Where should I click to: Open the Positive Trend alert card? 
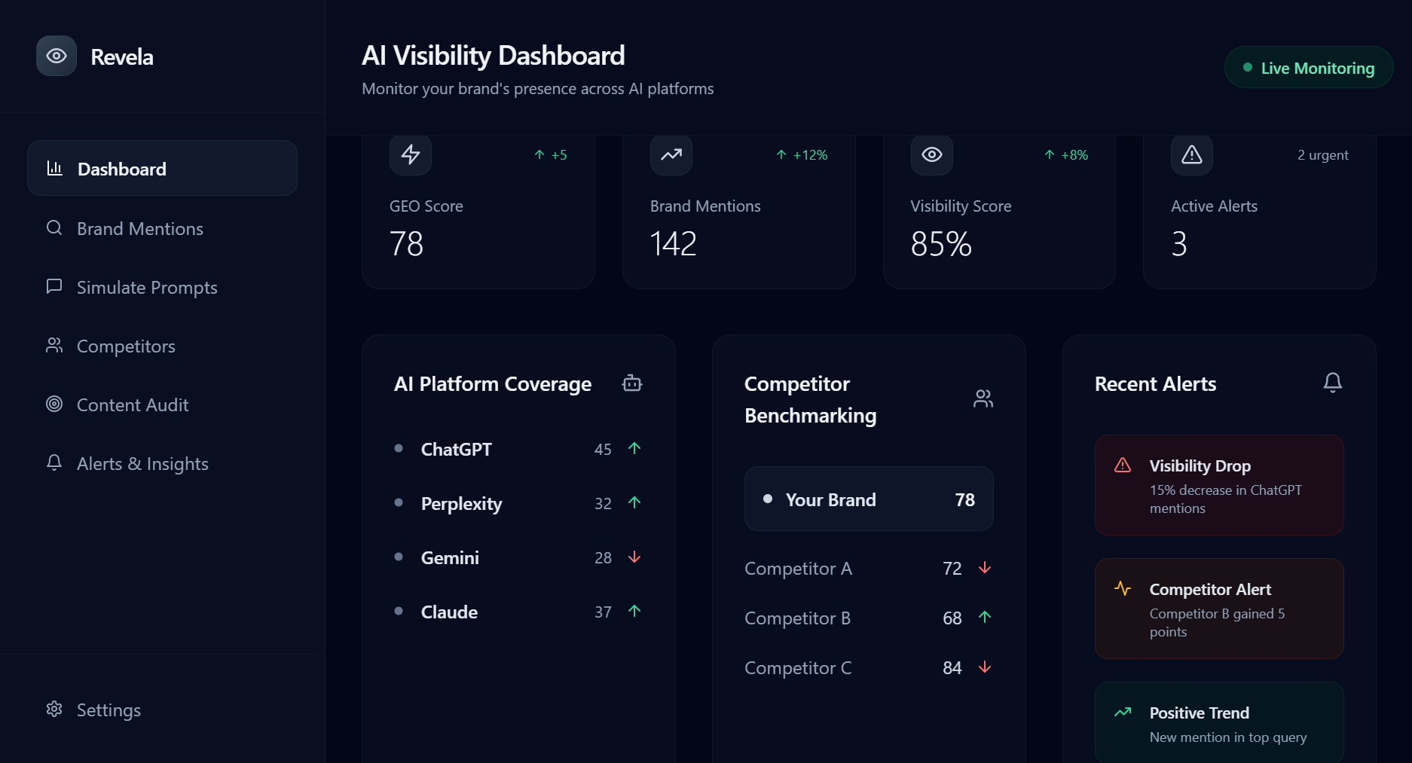pyautogui.click(x=1219, y=722)
